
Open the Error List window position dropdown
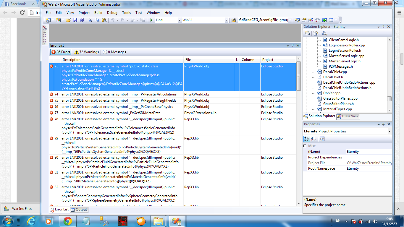tap(288, 46)
